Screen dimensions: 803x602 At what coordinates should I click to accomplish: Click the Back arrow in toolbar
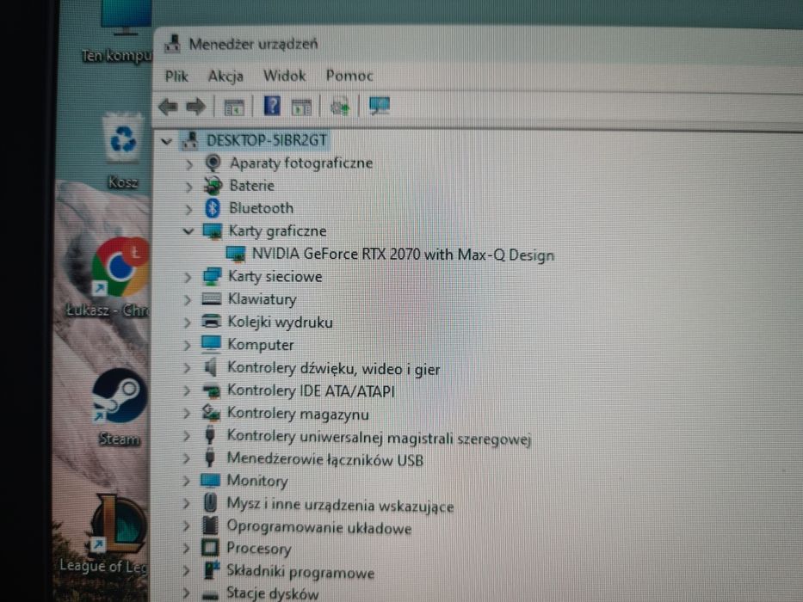click(169, 107)
